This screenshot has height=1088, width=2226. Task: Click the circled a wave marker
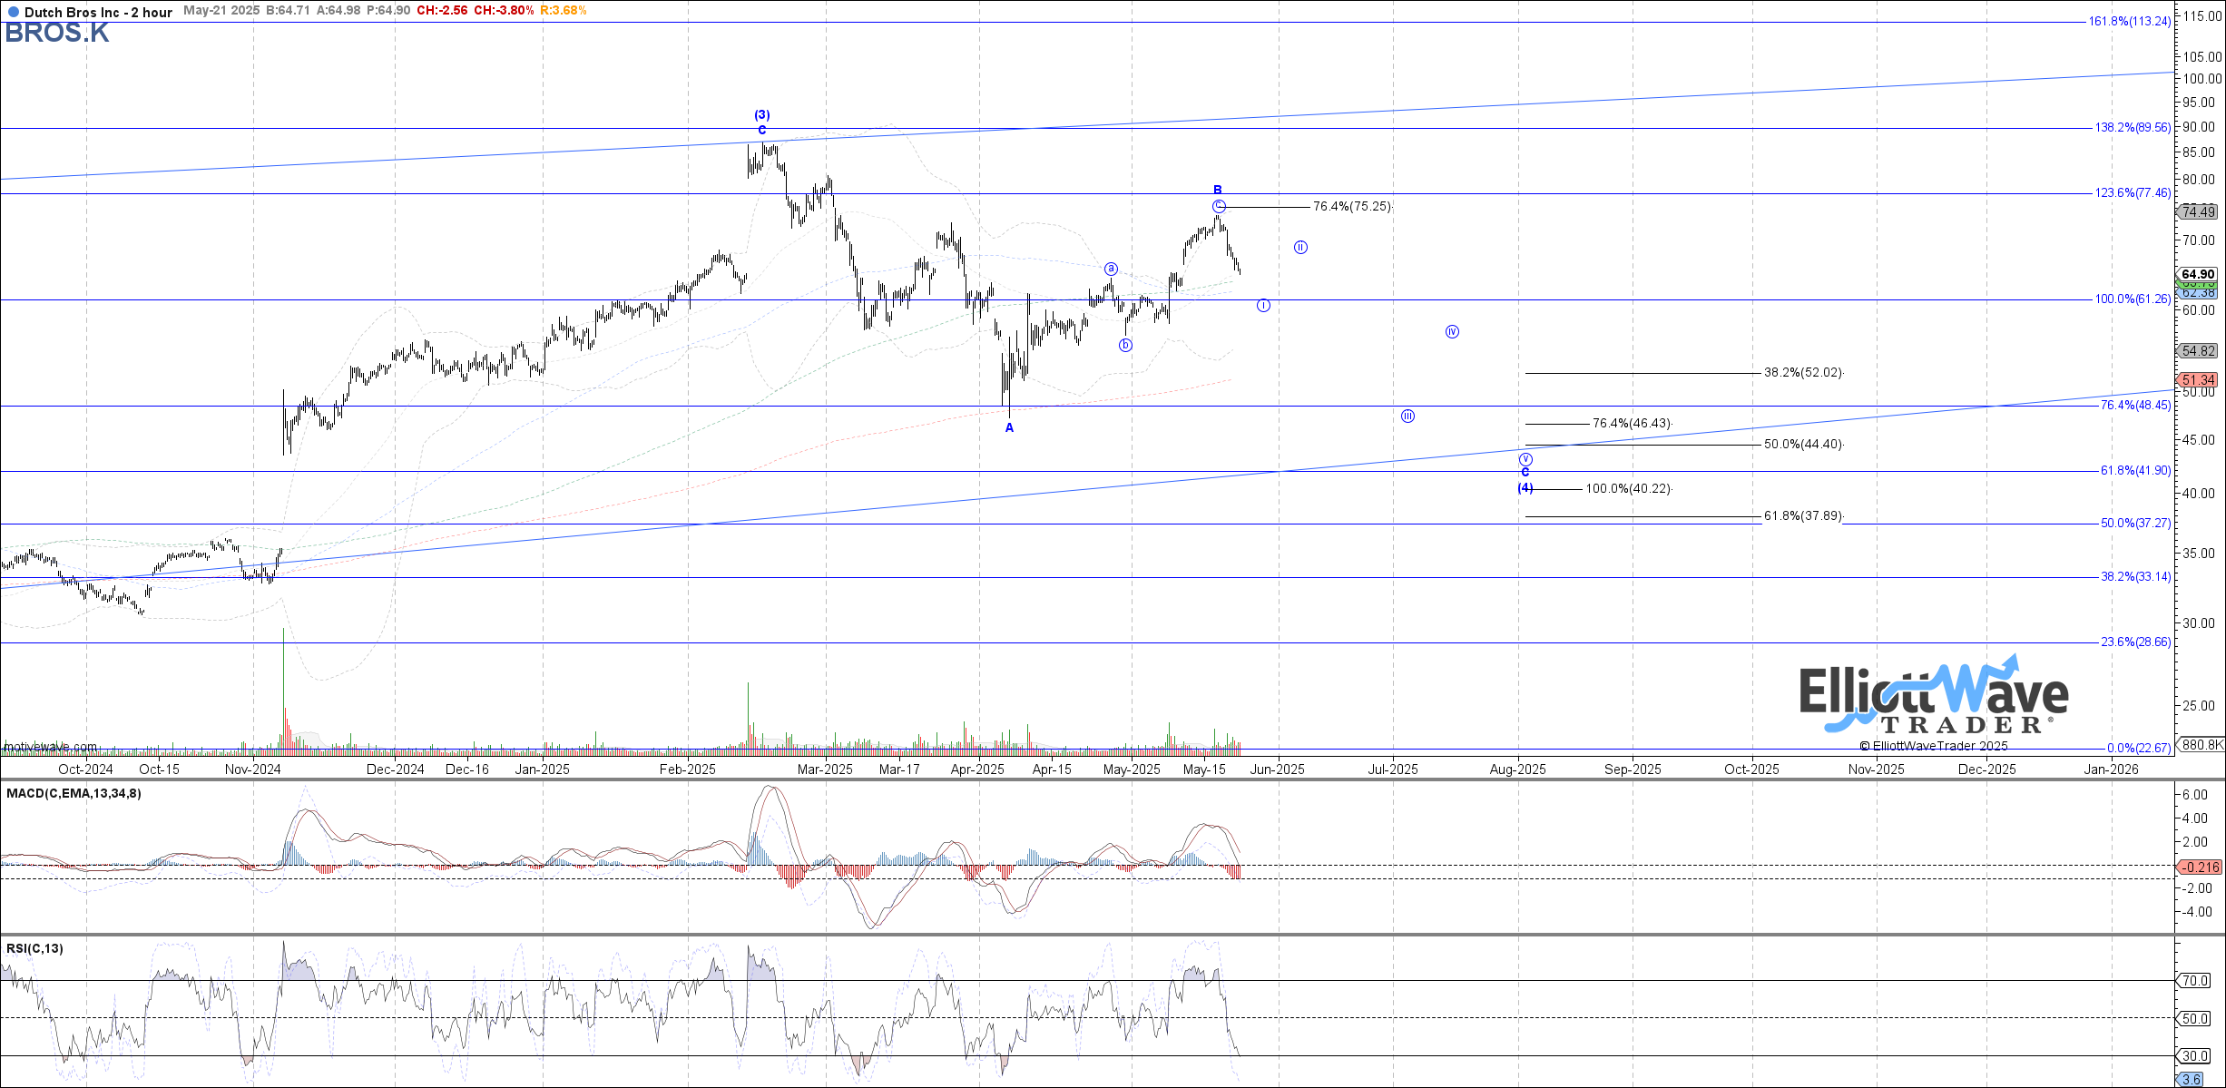pyautogui.click(x=1111, y=269)
